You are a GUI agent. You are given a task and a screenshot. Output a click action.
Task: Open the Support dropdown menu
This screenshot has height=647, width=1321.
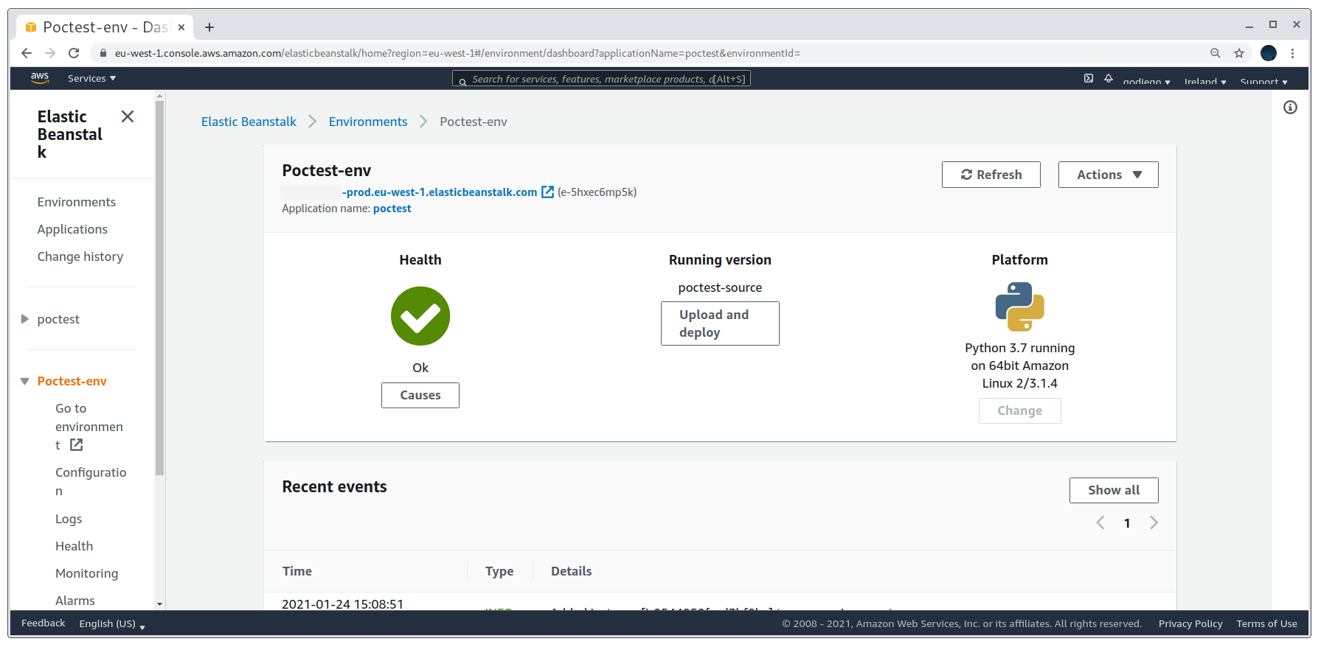(x=1263, y=82)
